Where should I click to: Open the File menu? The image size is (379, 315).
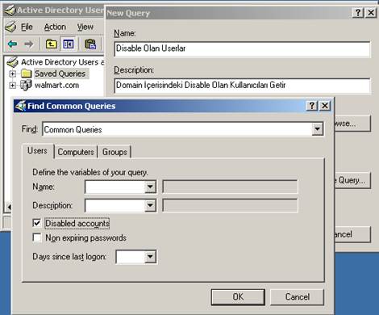(27, 27)
